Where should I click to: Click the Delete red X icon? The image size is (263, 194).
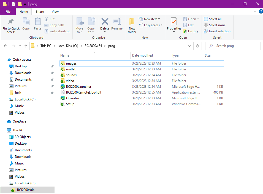point(105,22)
